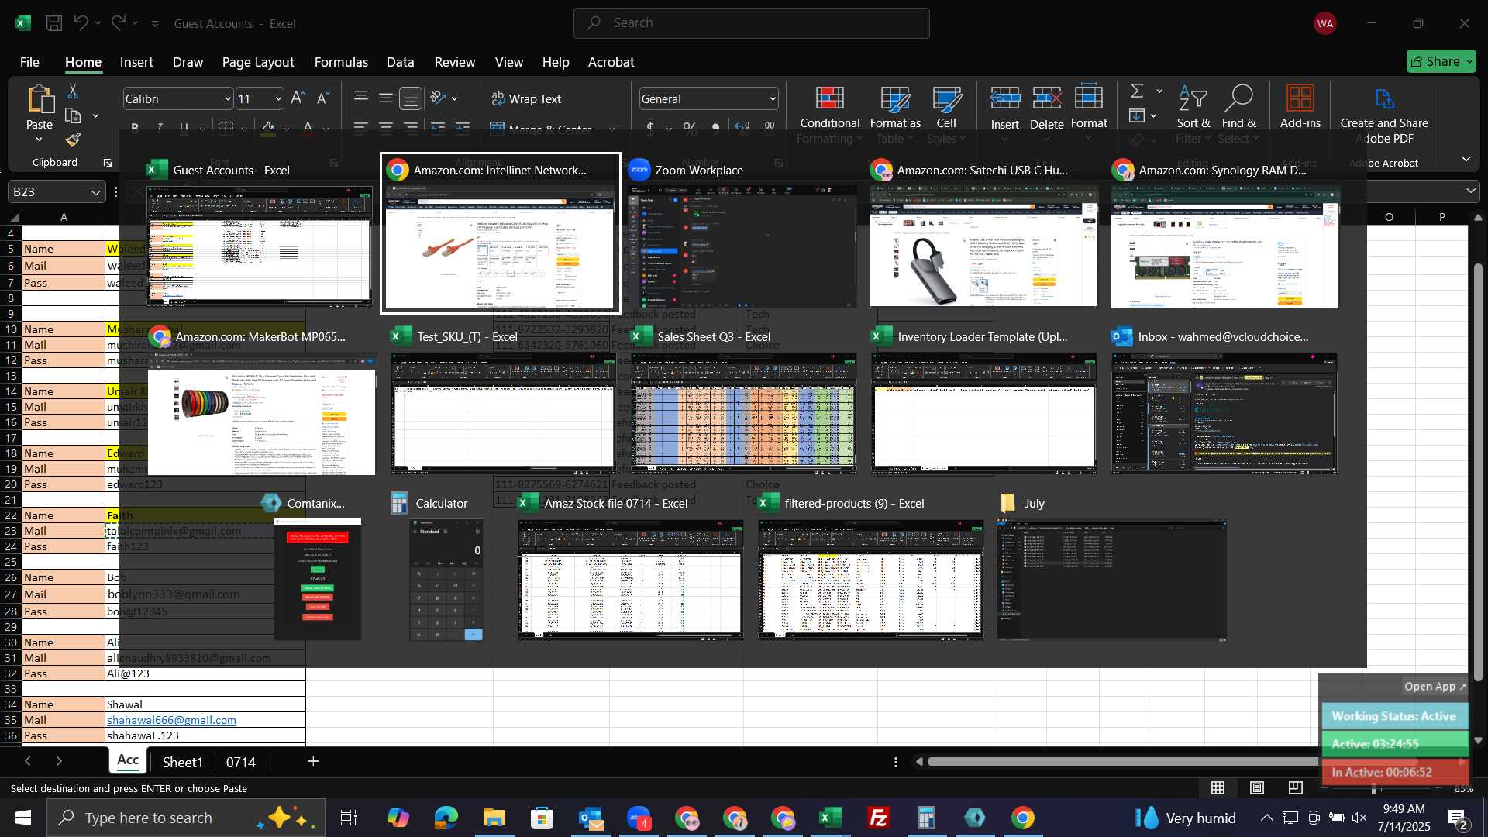Open the 0714 worksheet tab

pyautogui.click(x=240, y=762)
